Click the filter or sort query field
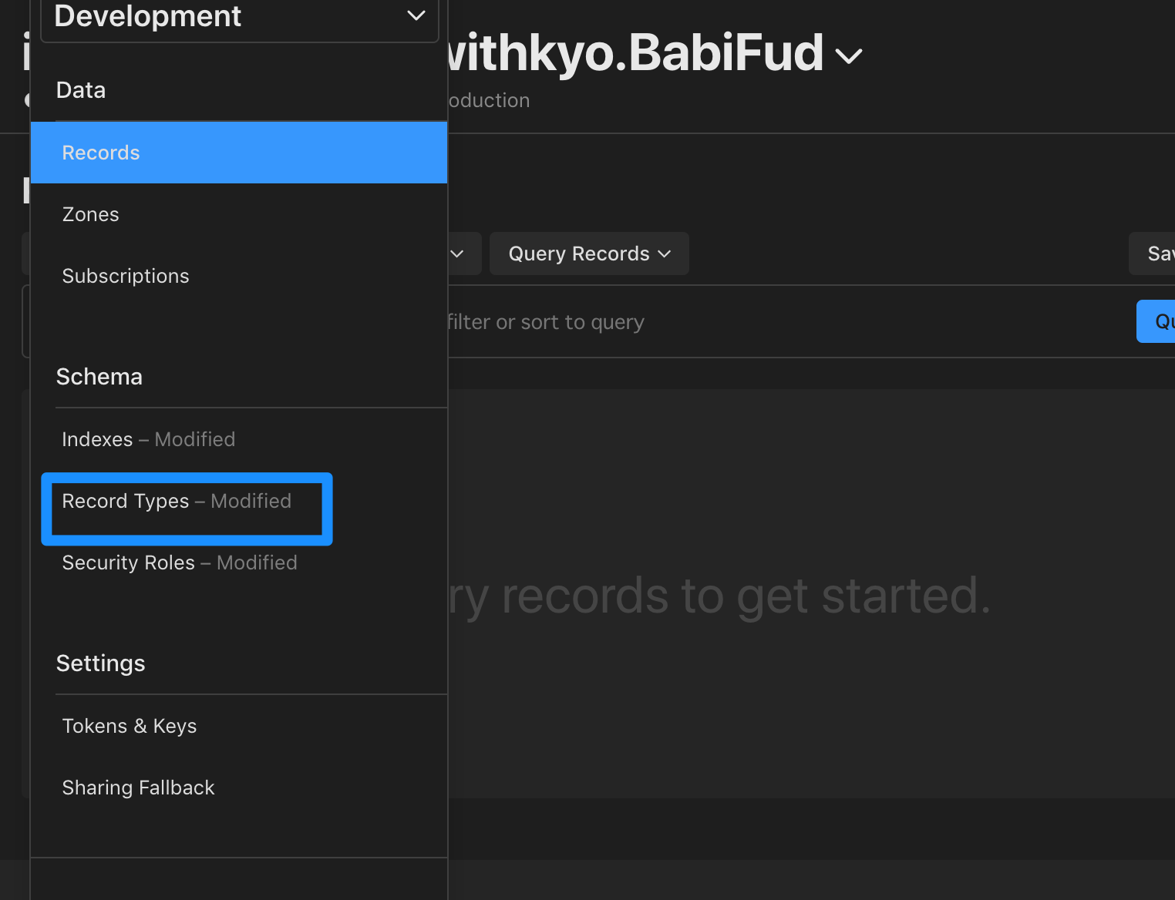 (x=694, y=321)
